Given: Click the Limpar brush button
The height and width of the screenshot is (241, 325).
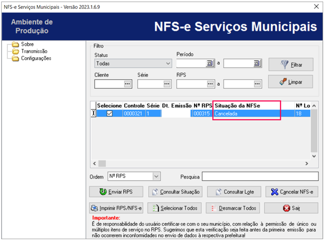Looking at the screenshot, I should point(290,82).
